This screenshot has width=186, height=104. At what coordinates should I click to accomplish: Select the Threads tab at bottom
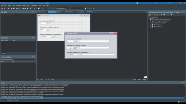click(16, 100)
